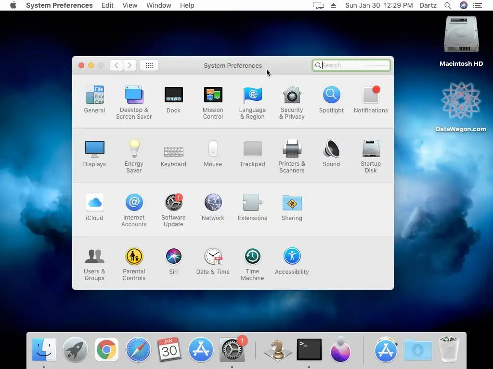This screenshot has width=493, height=369.
Task: Open Parental Controls preferences
Action: click(x=134, y=264)
